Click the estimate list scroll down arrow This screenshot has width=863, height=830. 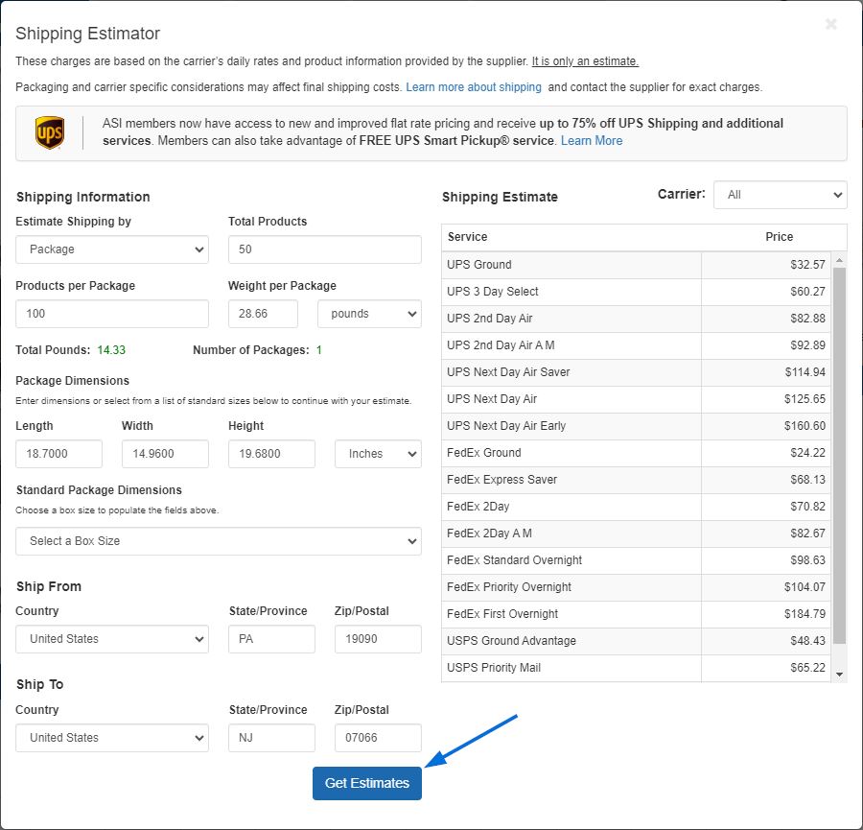(x=839, y=675)
